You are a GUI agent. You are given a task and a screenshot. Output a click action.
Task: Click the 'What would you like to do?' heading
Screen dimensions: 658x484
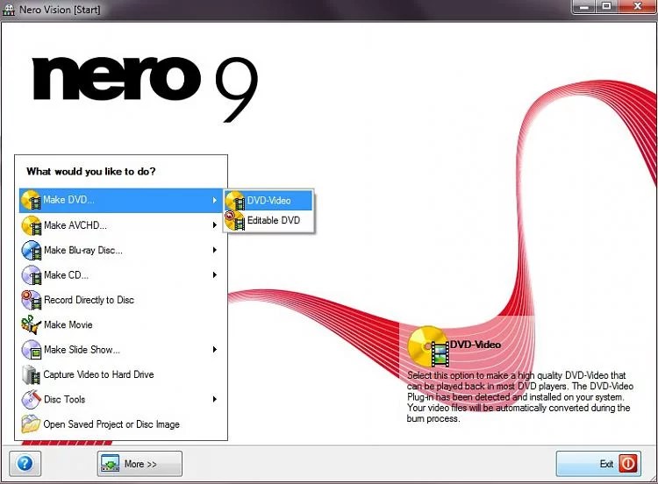91,172
